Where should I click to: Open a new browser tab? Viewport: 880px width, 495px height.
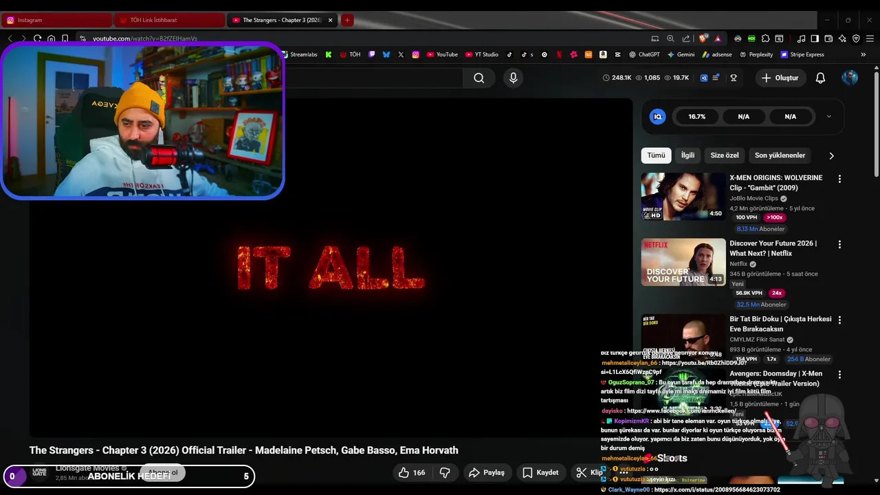click(x=347, y=20)
